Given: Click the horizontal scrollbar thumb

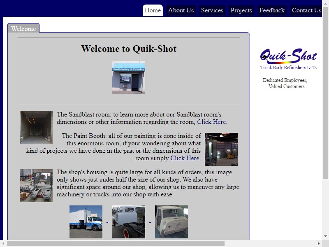Looking at the screenshot, I should click(116, 244).
